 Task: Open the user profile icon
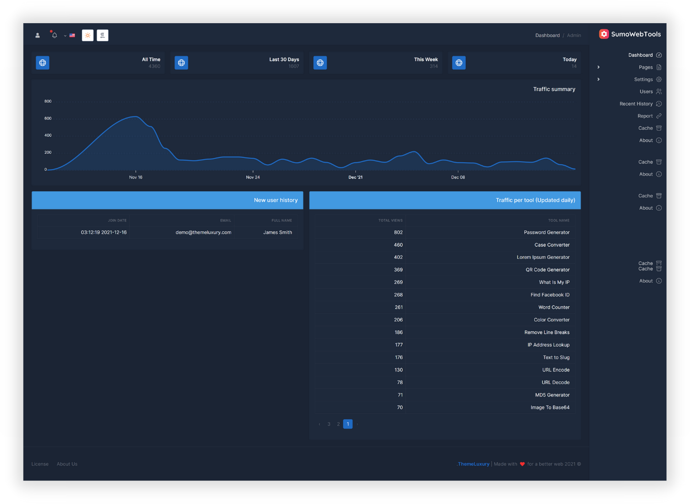37,36
